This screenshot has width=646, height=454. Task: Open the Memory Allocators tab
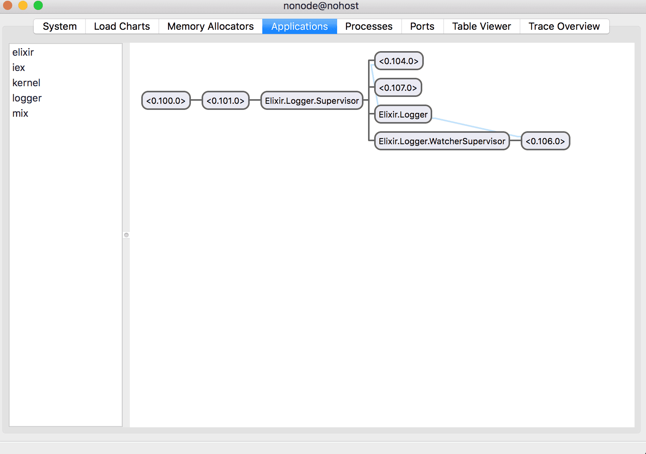tap(210, 26)
